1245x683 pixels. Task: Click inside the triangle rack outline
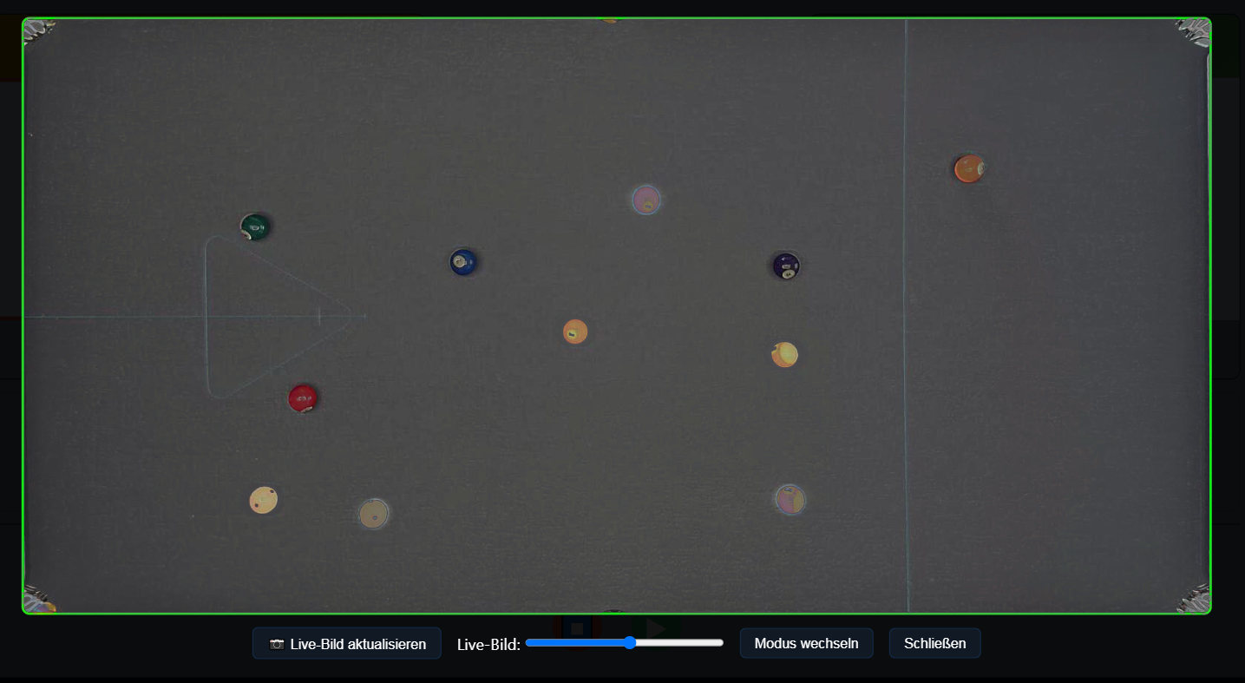(260, 317)
